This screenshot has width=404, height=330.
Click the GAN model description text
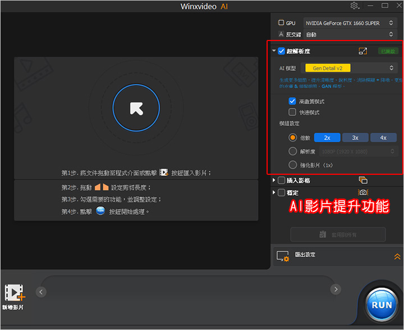(340, 83)
